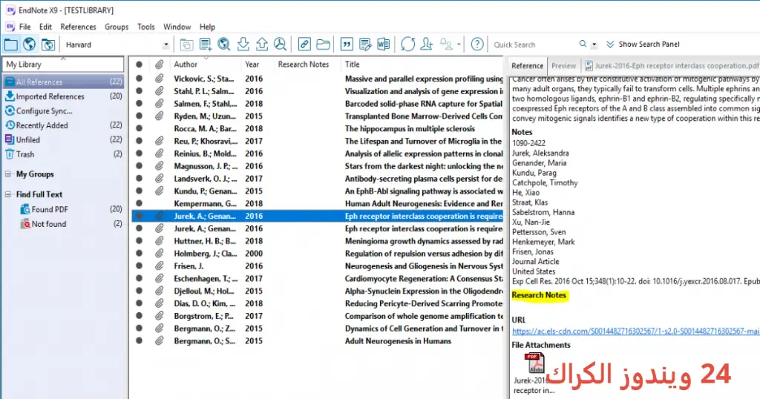The height and width of the screenshot is (399, 760).
Task: Toggle read status dot for Djelloul row
Action: pyautogui.click(x=139, y=291)
